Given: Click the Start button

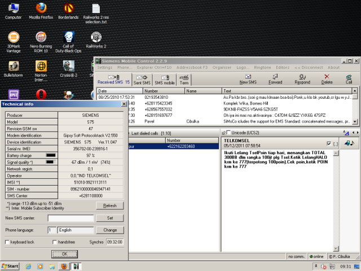Looking at the screenshot, I should click(x=10, y=266).
